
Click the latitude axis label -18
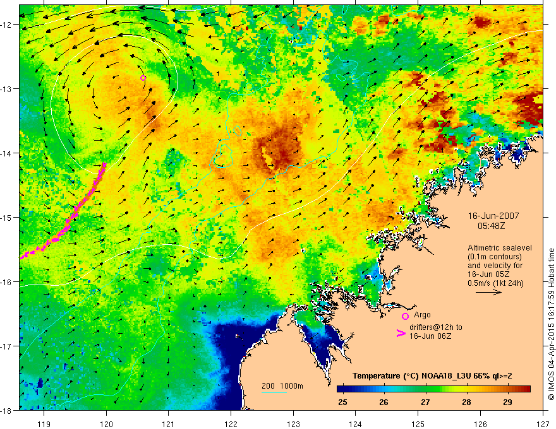tap(7, 410)
